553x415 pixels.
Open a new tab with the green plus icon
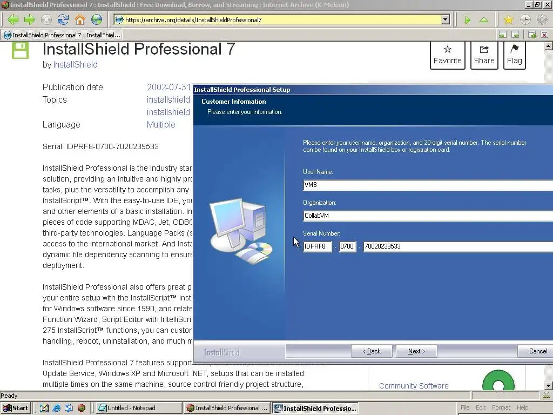click(x=532, y=35)
